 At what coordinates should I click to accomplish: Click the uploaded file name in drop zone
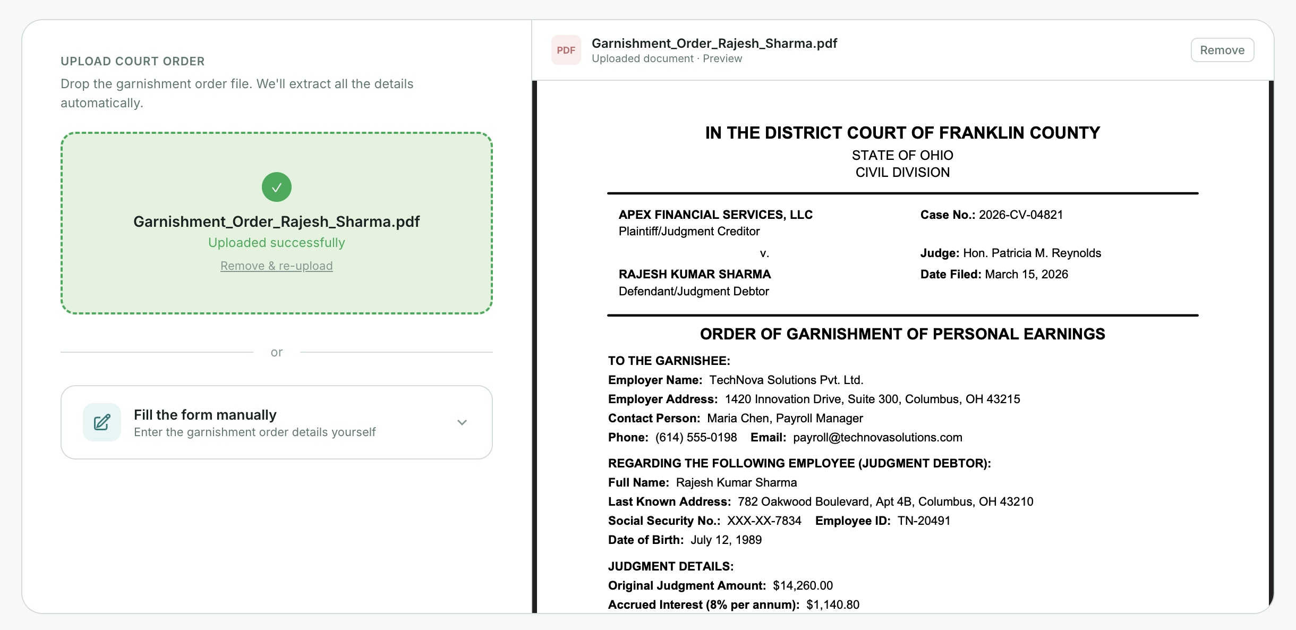pos(276,222)
